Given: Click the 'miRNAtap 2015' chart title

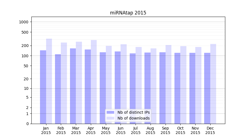Looking at the screenshot, I should point(128,13).
